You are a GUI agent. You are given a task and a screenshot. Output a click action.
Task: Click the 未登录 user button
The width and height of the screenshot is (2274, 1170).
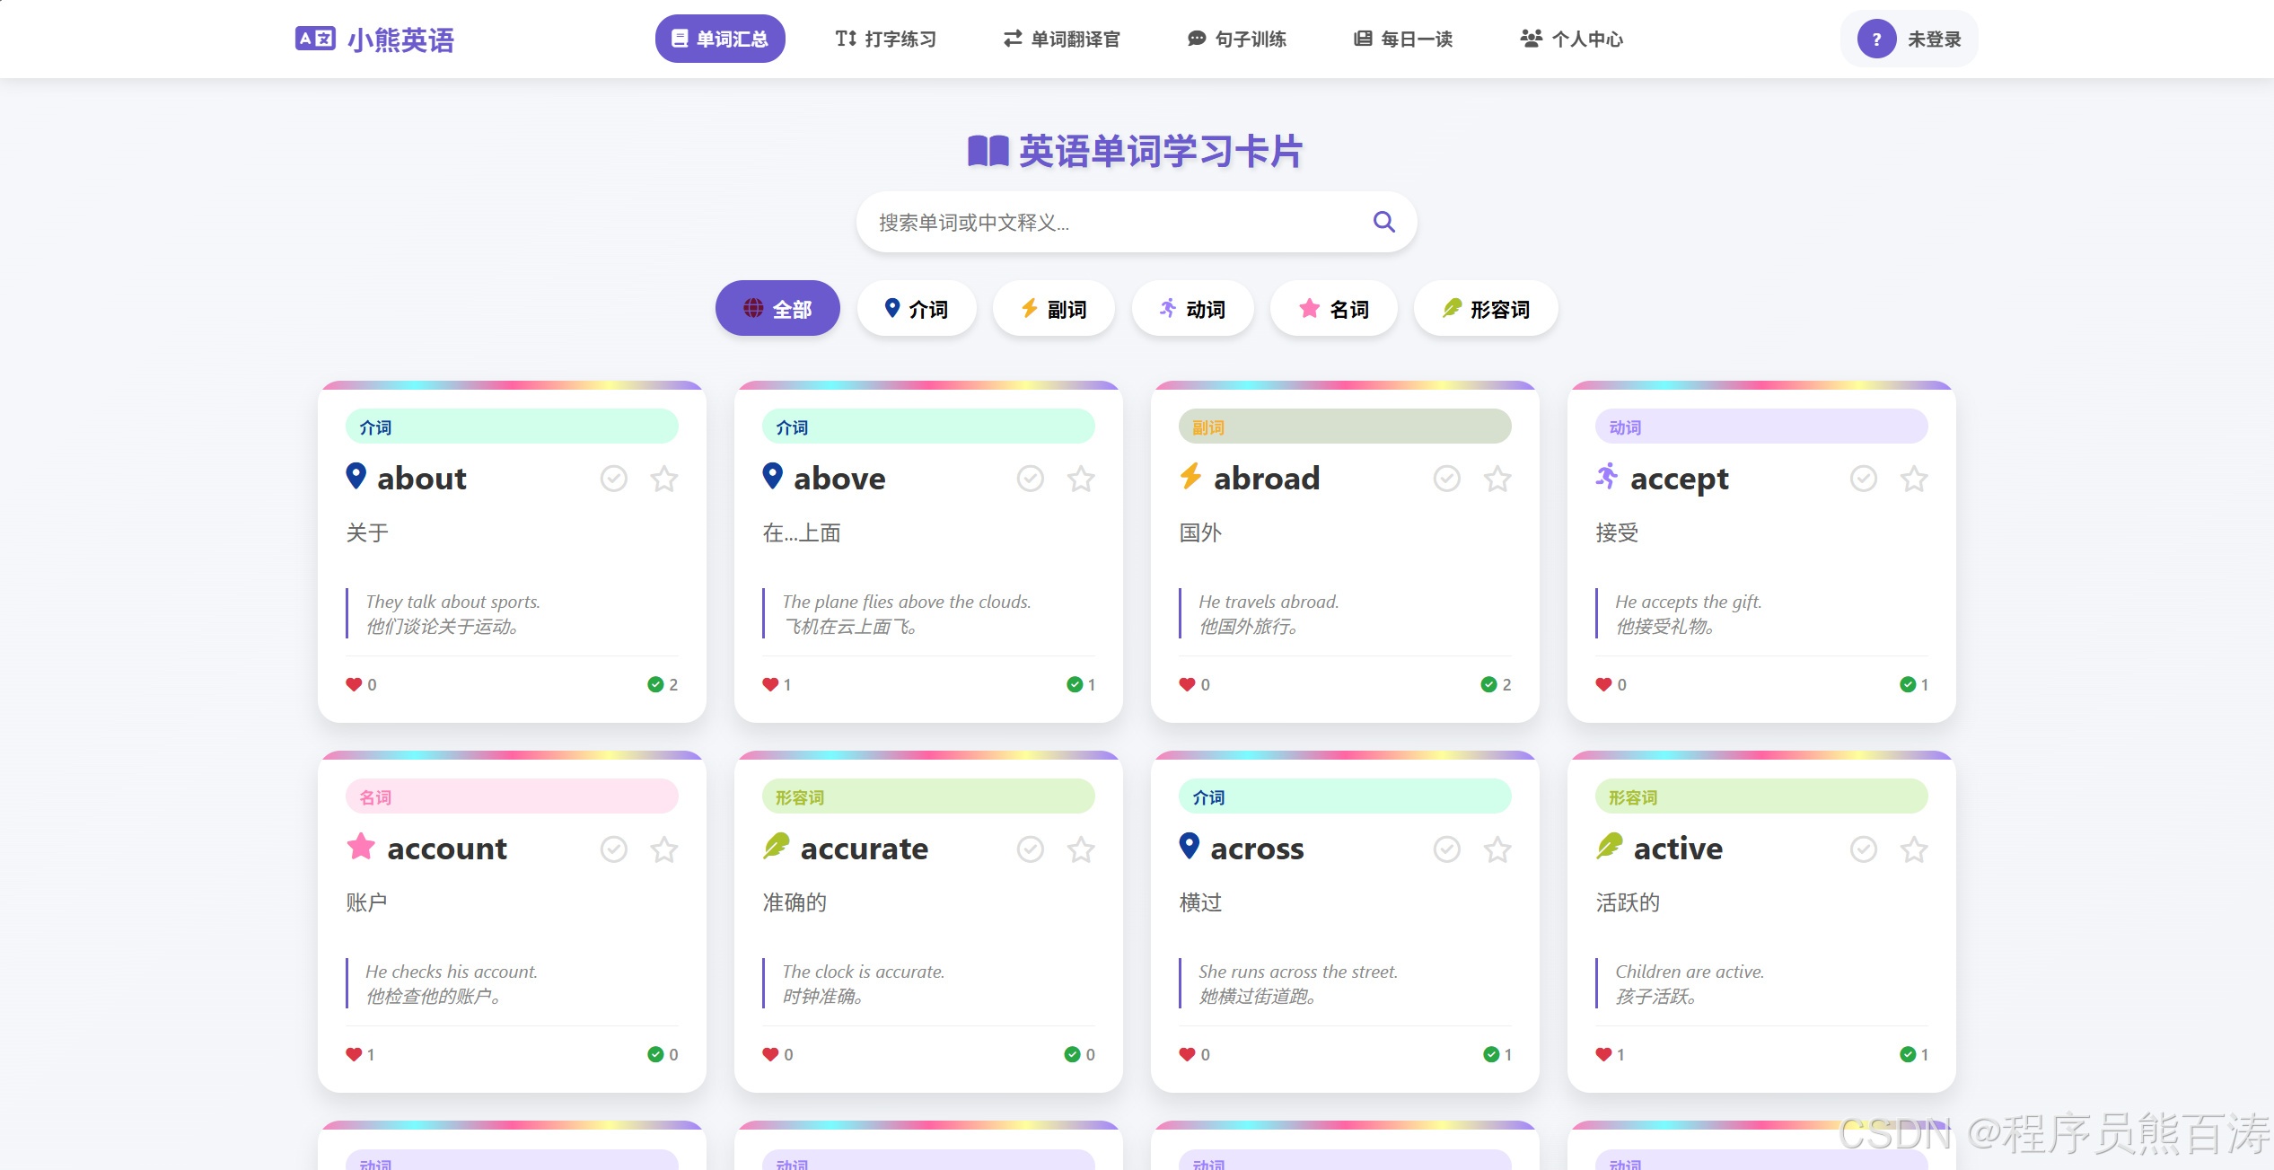tap(1910, 39)
